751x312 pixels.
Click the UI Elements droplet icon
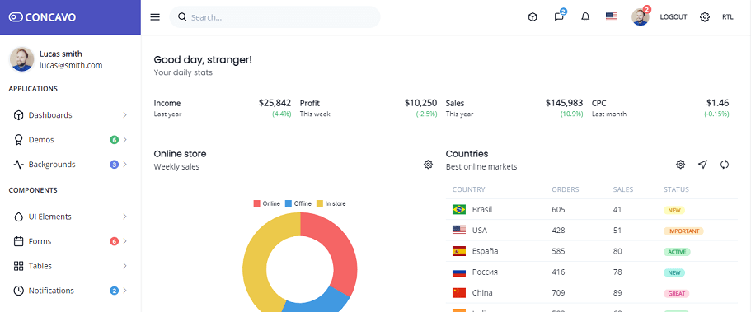[18, 217]
